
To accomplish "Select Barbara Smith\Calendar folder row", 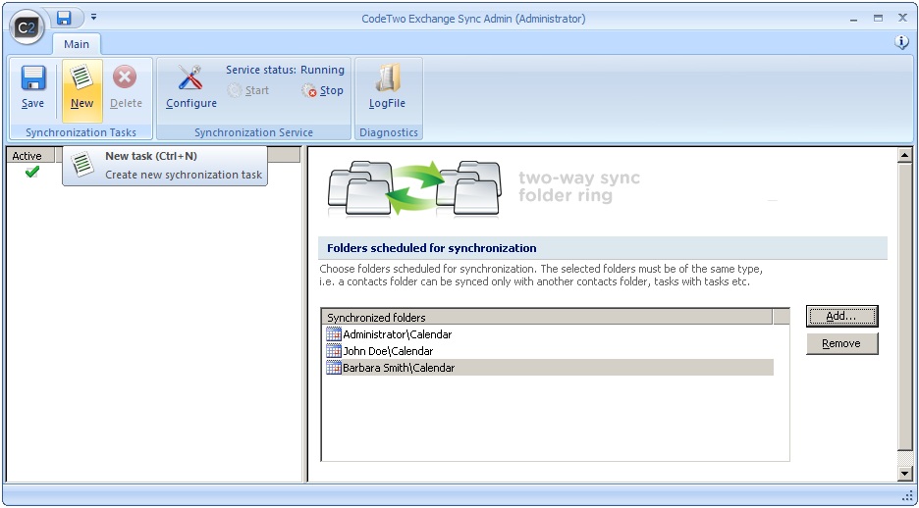I will pos(548,368).
